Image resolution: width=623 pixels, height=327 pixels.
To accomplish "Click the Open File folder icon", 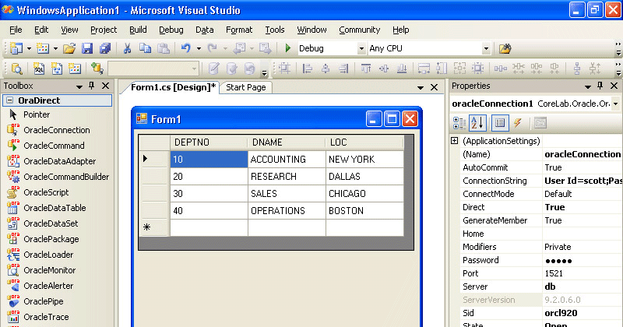I will click(69, 48).
